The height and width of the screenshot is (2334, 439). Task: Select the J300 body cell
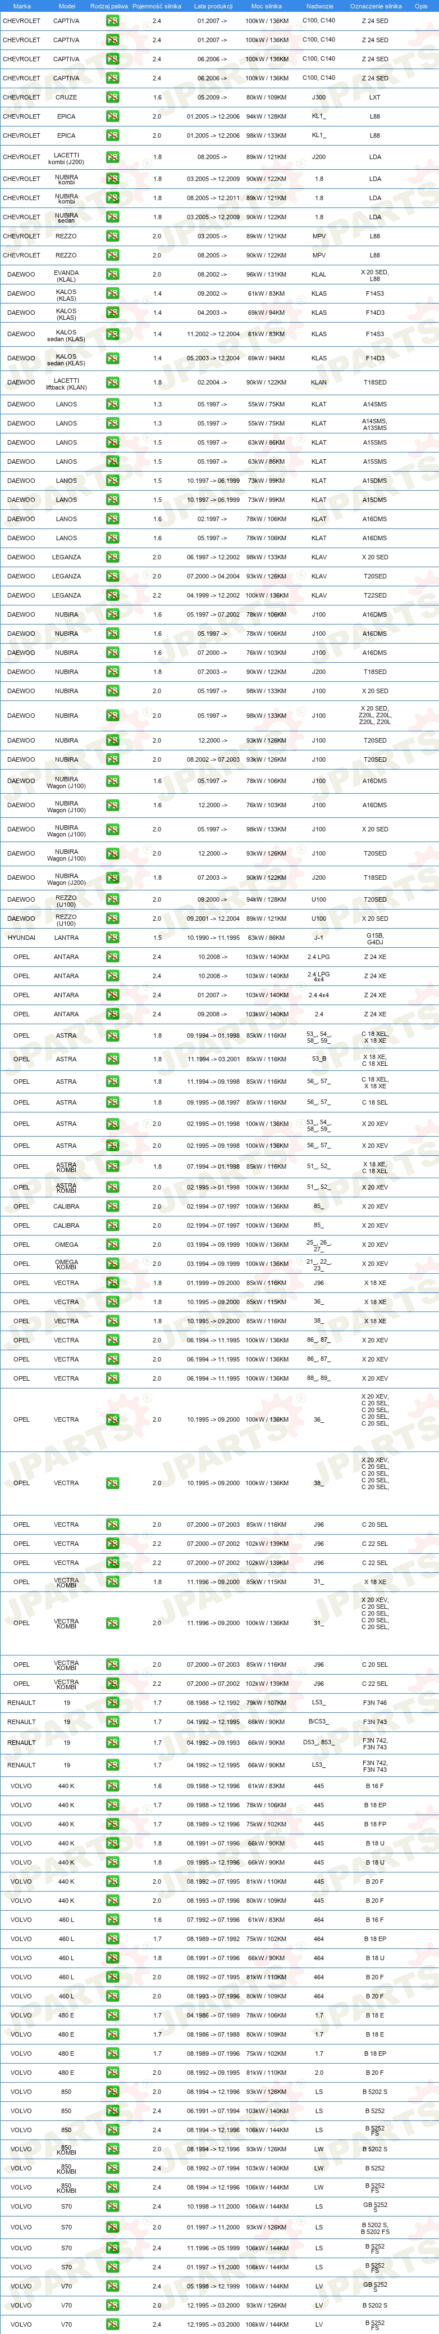pos(319,97)
